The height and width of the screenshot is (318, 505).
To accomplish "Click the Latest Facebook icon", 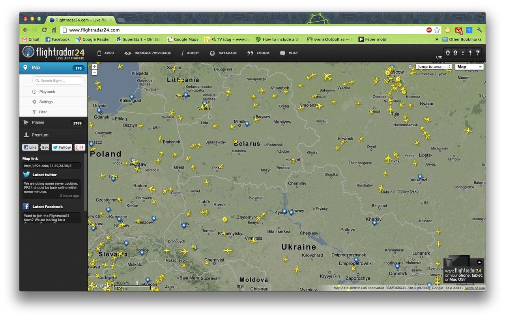I will pos(26,206).
